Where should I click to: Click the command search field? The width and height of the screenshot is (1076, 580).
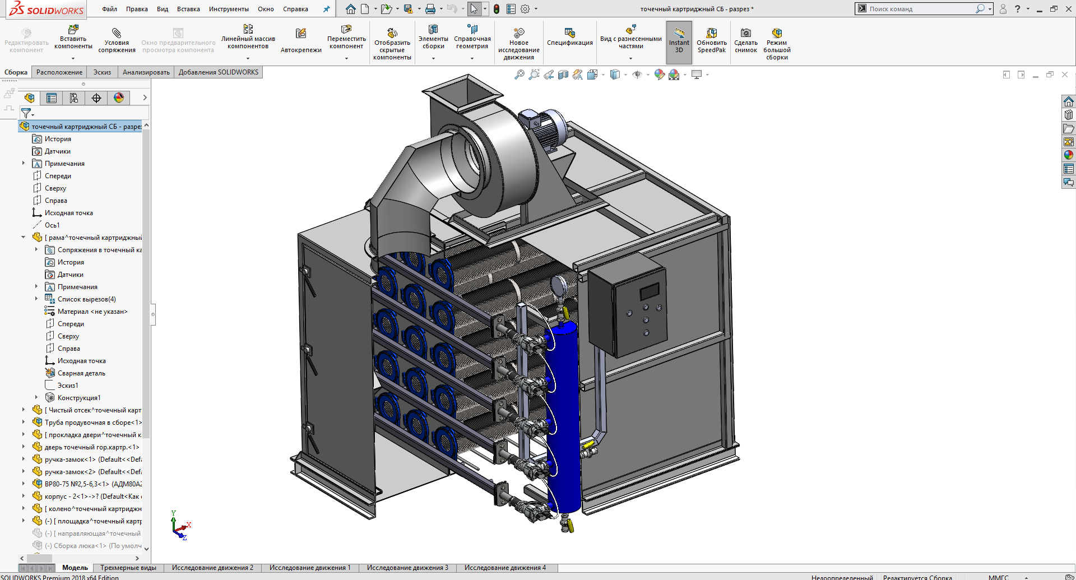(919, 9)
